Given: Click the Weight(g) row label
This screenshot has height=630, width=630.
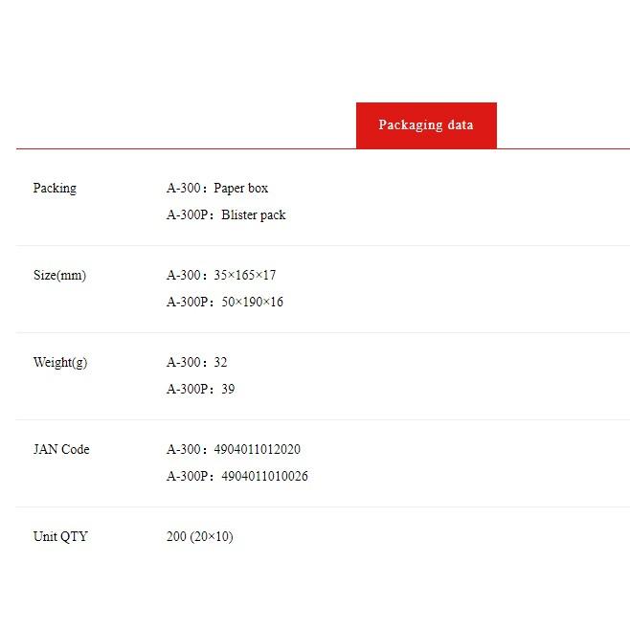Looking at the screenshot, I should [x=60, y=363].
